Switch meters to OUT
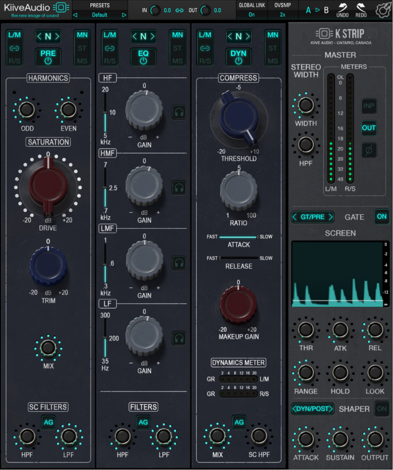The image size is (393, 470). (369, 128)
